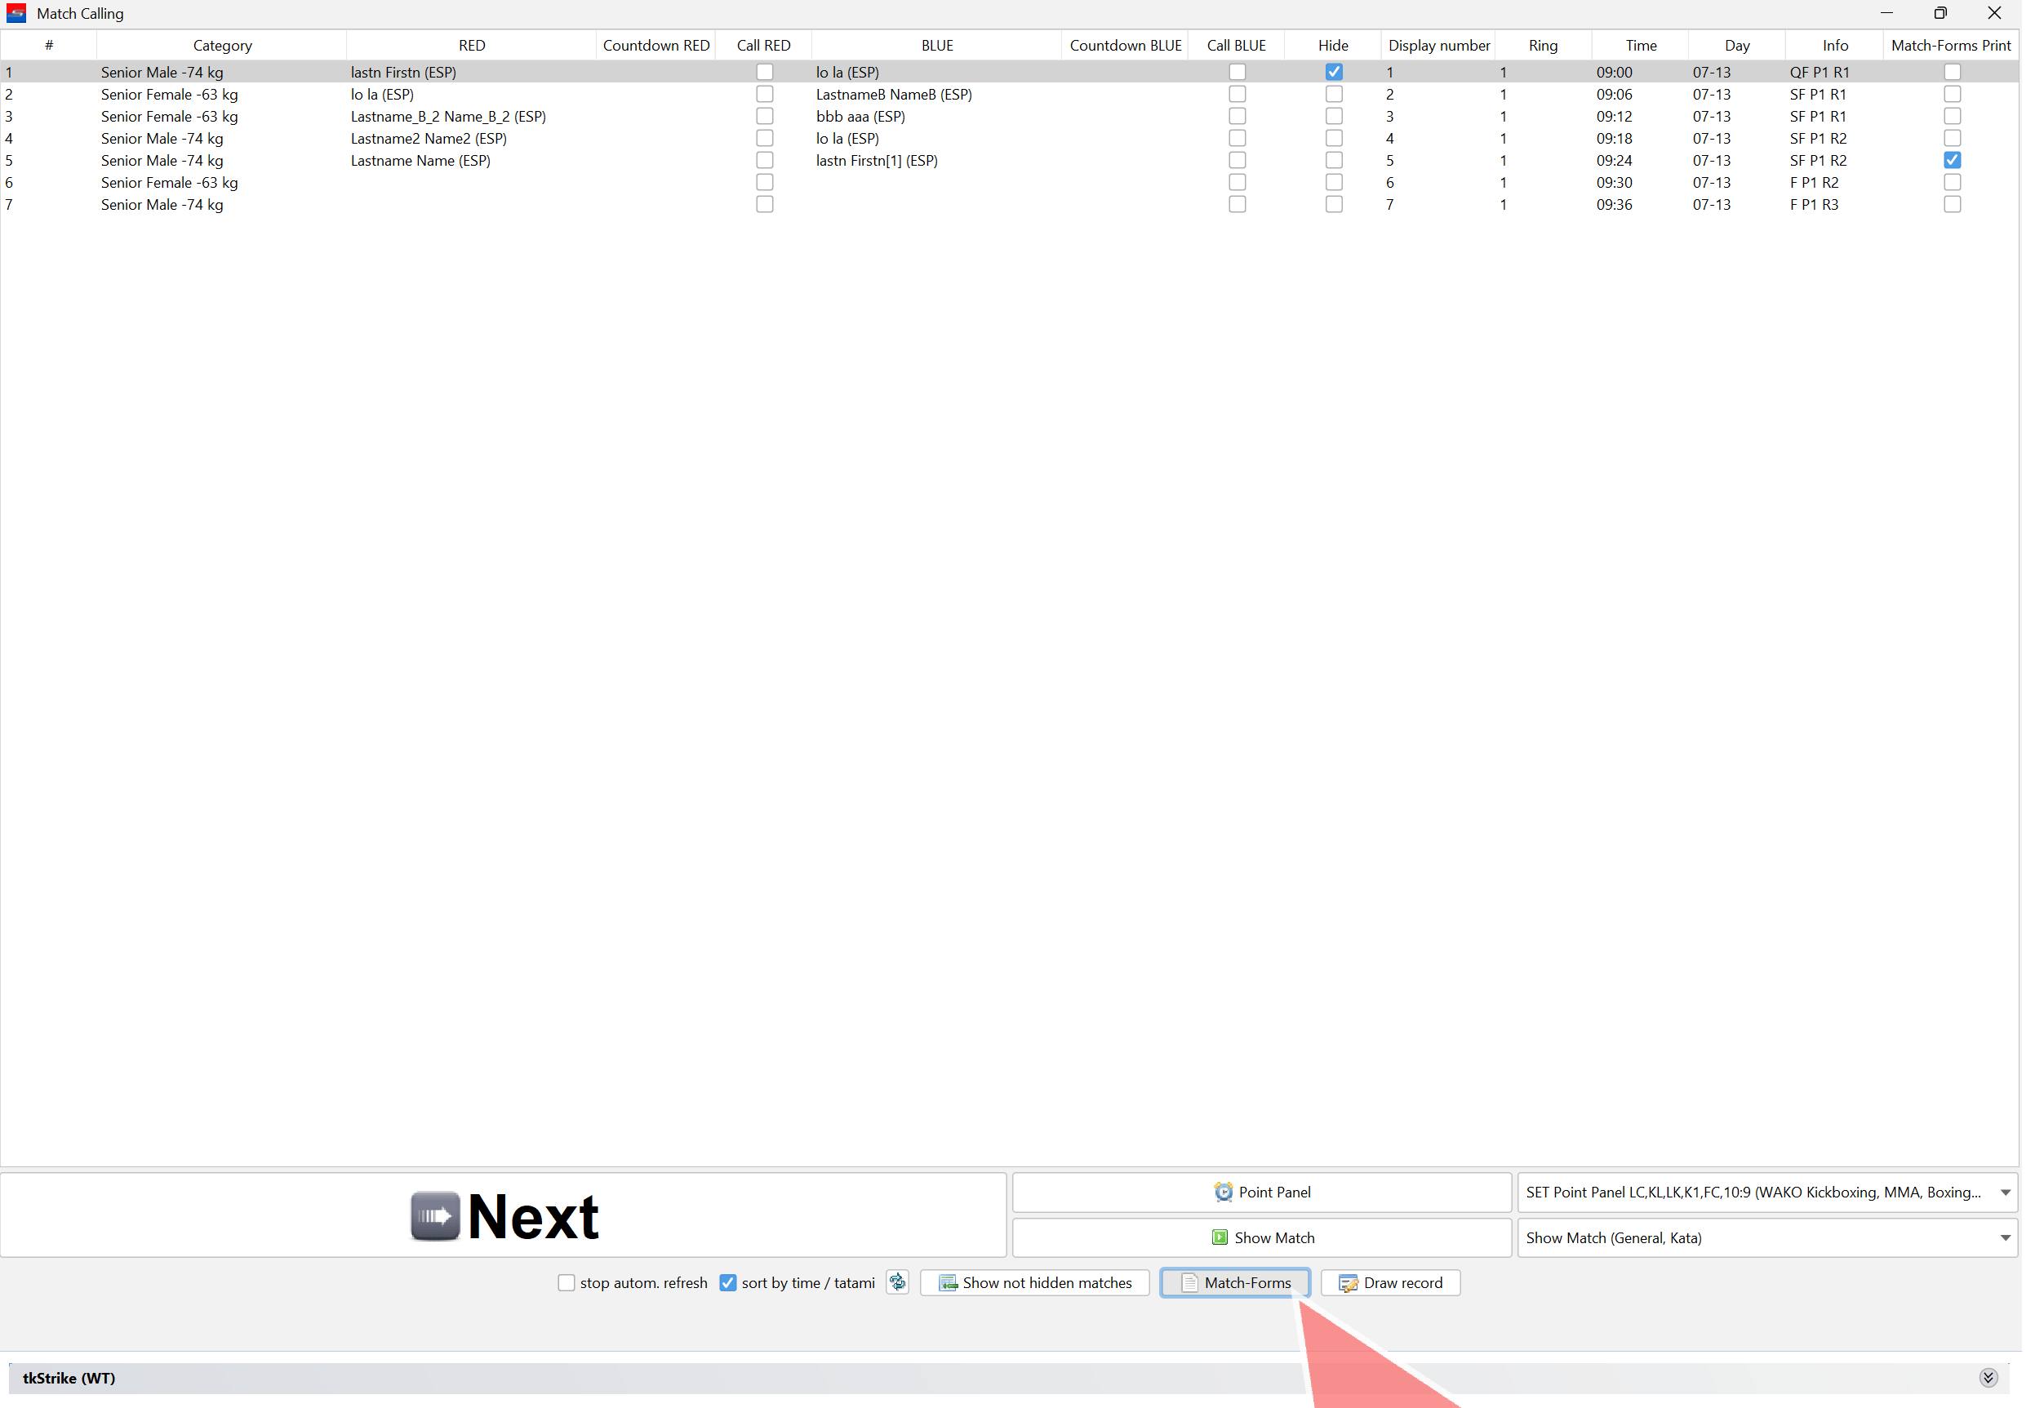
Task: Click the Show Match button
Action: 1261,1237
